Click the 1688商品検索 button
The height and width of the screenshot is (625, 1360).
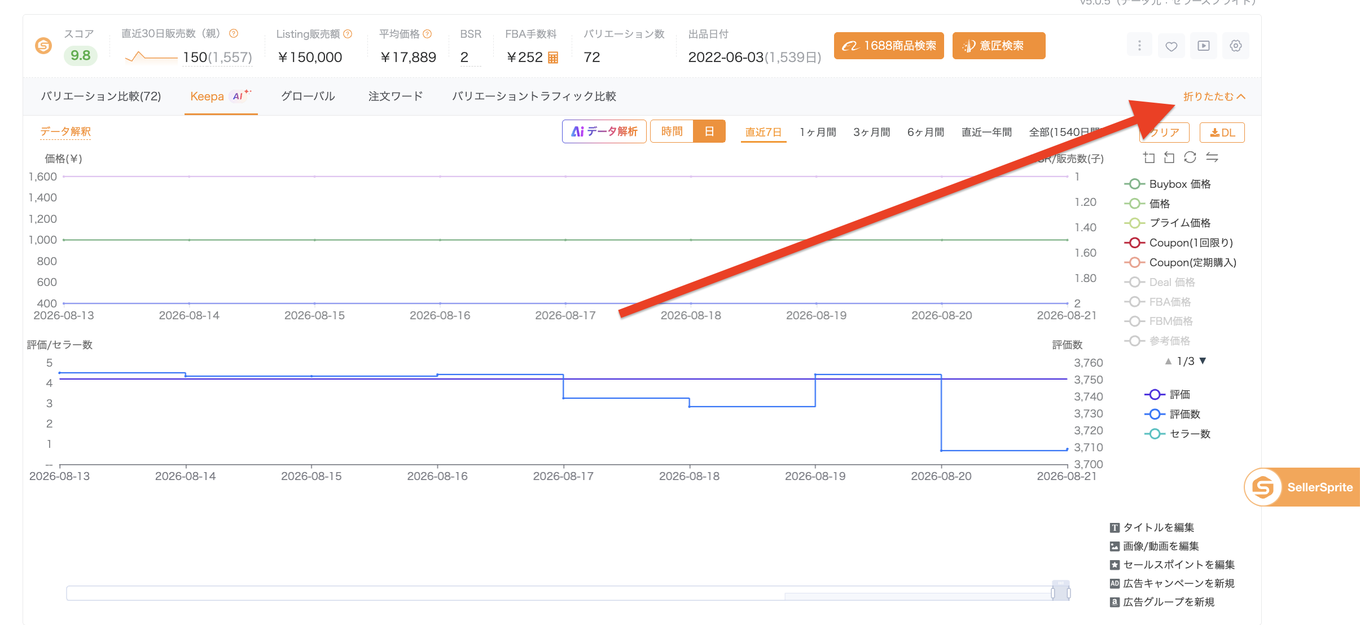(889, 46)
